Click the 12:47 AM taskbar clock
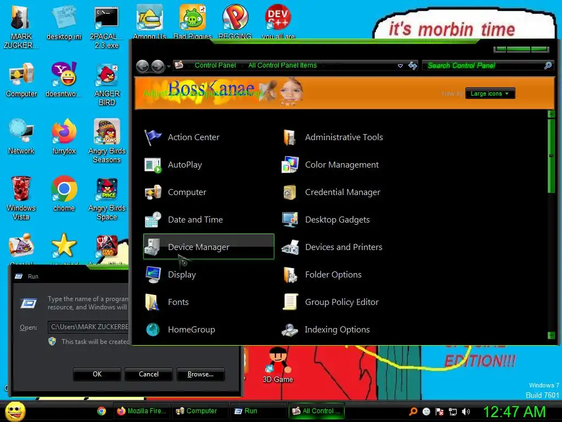Viewport: 562px width, 422px height. point(514,412)
